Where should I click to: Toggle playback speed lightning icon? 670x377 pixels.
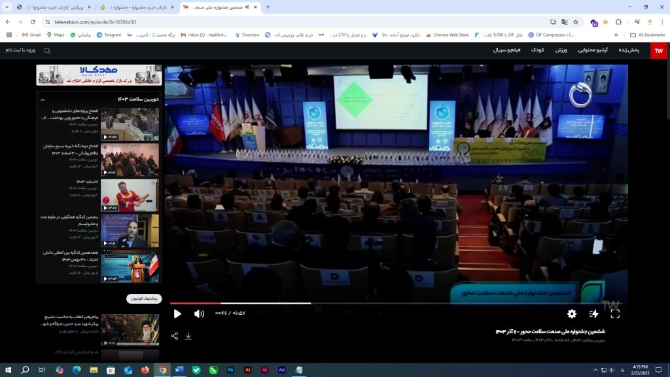(x=593, y=314)
